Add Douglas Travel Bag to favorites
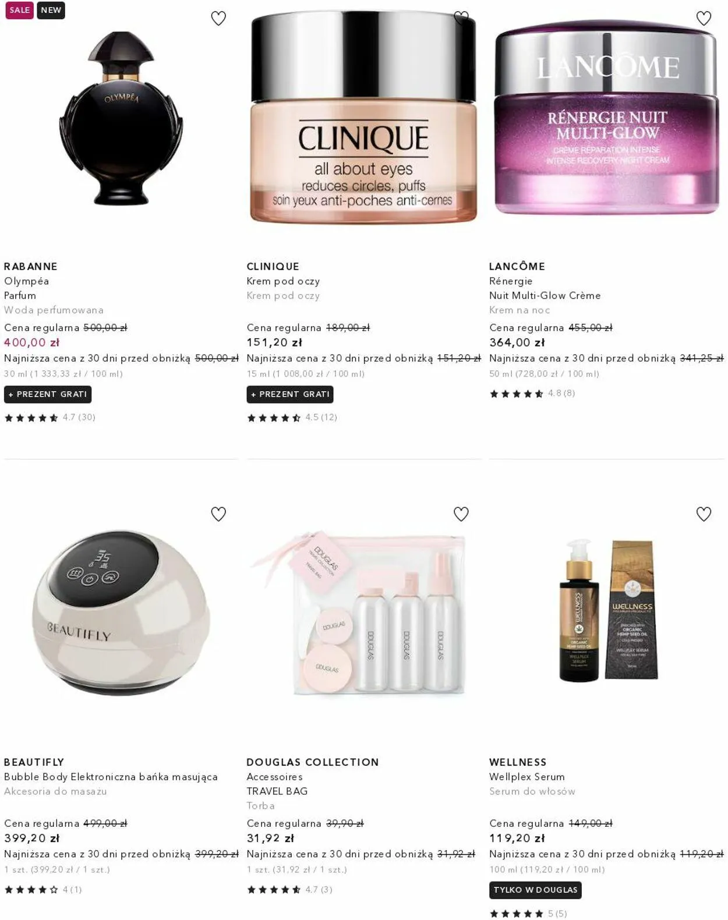Screen dimensions: 728x920 pyautogui.click(x=461, y=514)
